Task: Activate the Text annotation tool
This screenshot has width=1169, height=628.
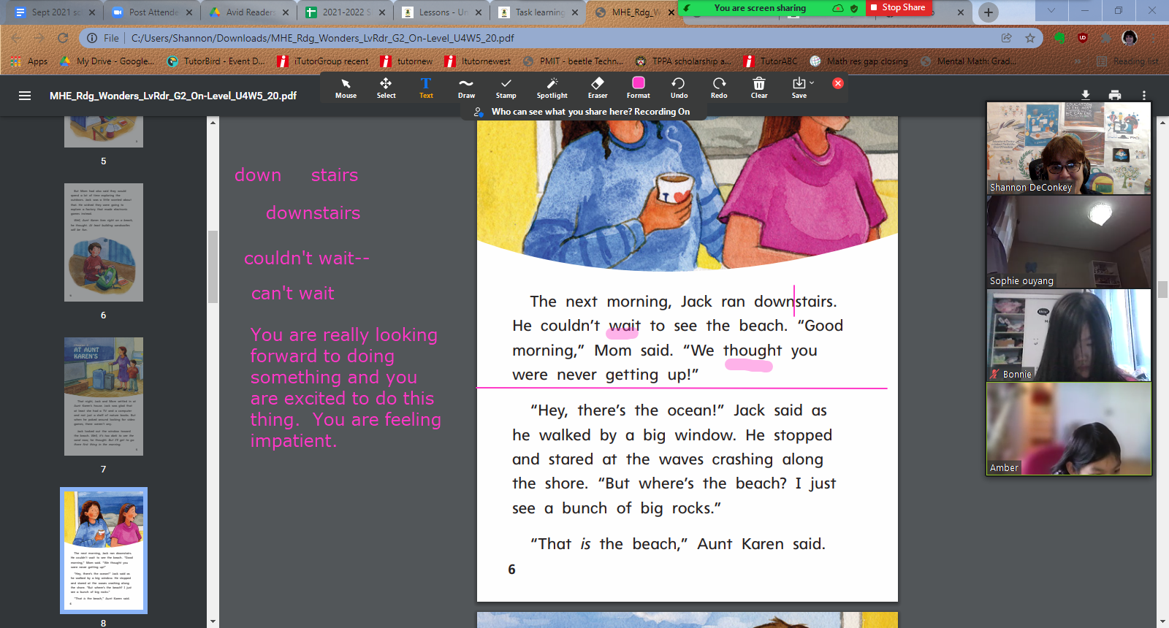Action: tap(426, 88)
